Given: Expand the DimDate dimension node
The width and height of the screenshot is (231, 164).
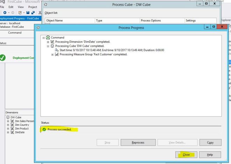Looking at the screenshot, I should (8, 132).
